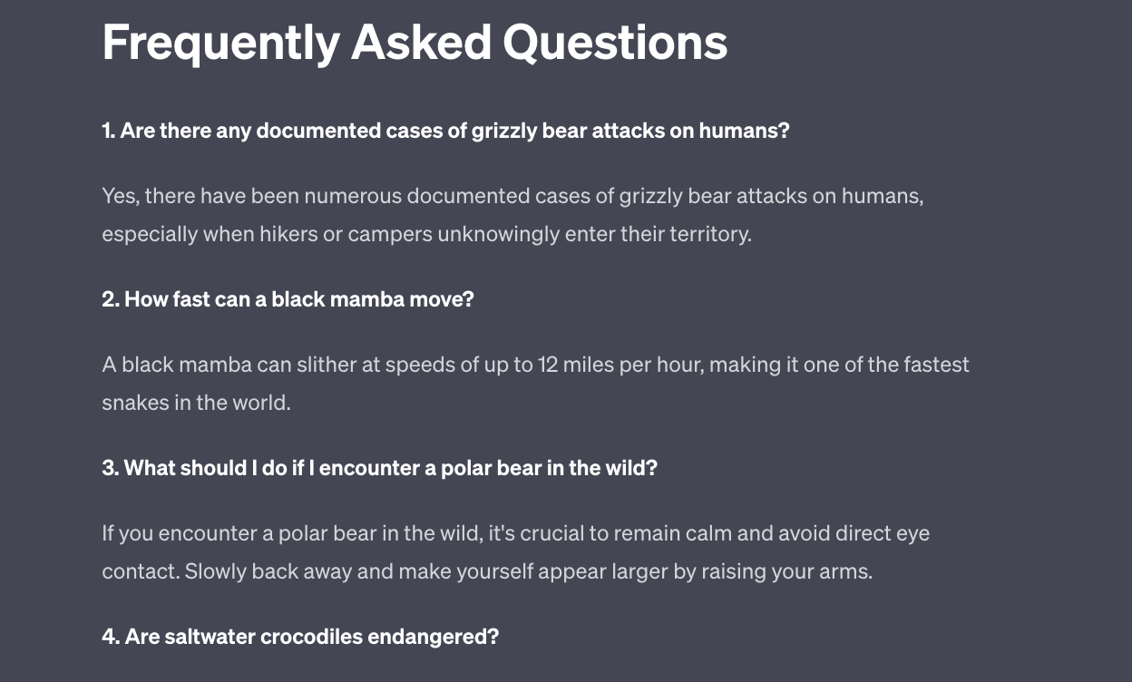The height and width of the screenshot is (682, 1132).
Task: Click the answer paragraph about black mamba speed
Action: [x=535, y=384]
